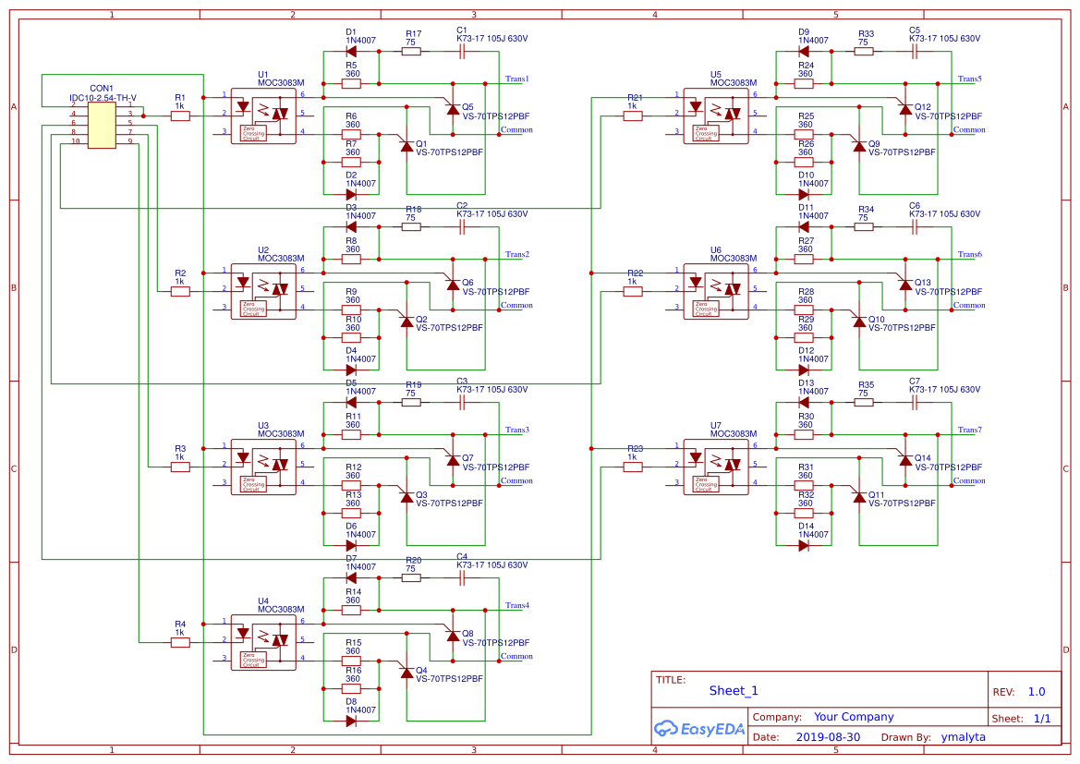Viewport: 1080px width, 764px height.
Task: Select optocoupler U7 MOC3083M symbol
Action: (714, 468)
